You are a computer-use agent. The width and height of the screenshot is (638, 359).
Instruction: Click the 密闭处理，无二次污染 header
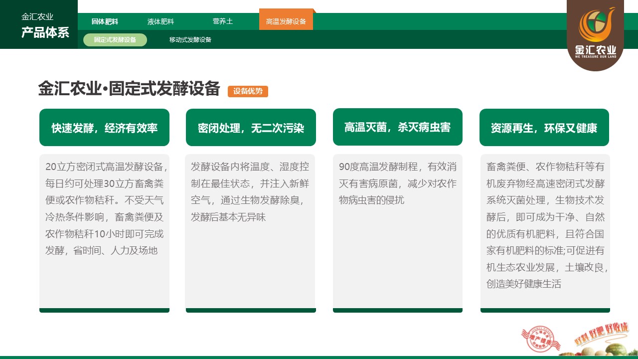(x=251, y=128)
